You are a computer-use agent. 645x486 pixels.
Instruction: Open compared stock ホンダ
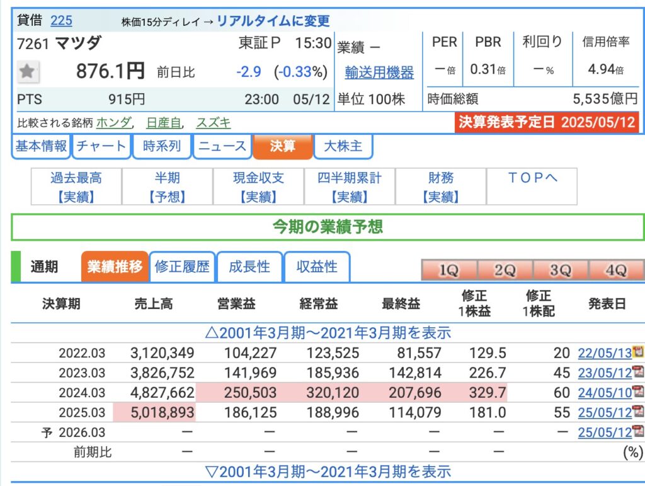[x=114, y=123]
